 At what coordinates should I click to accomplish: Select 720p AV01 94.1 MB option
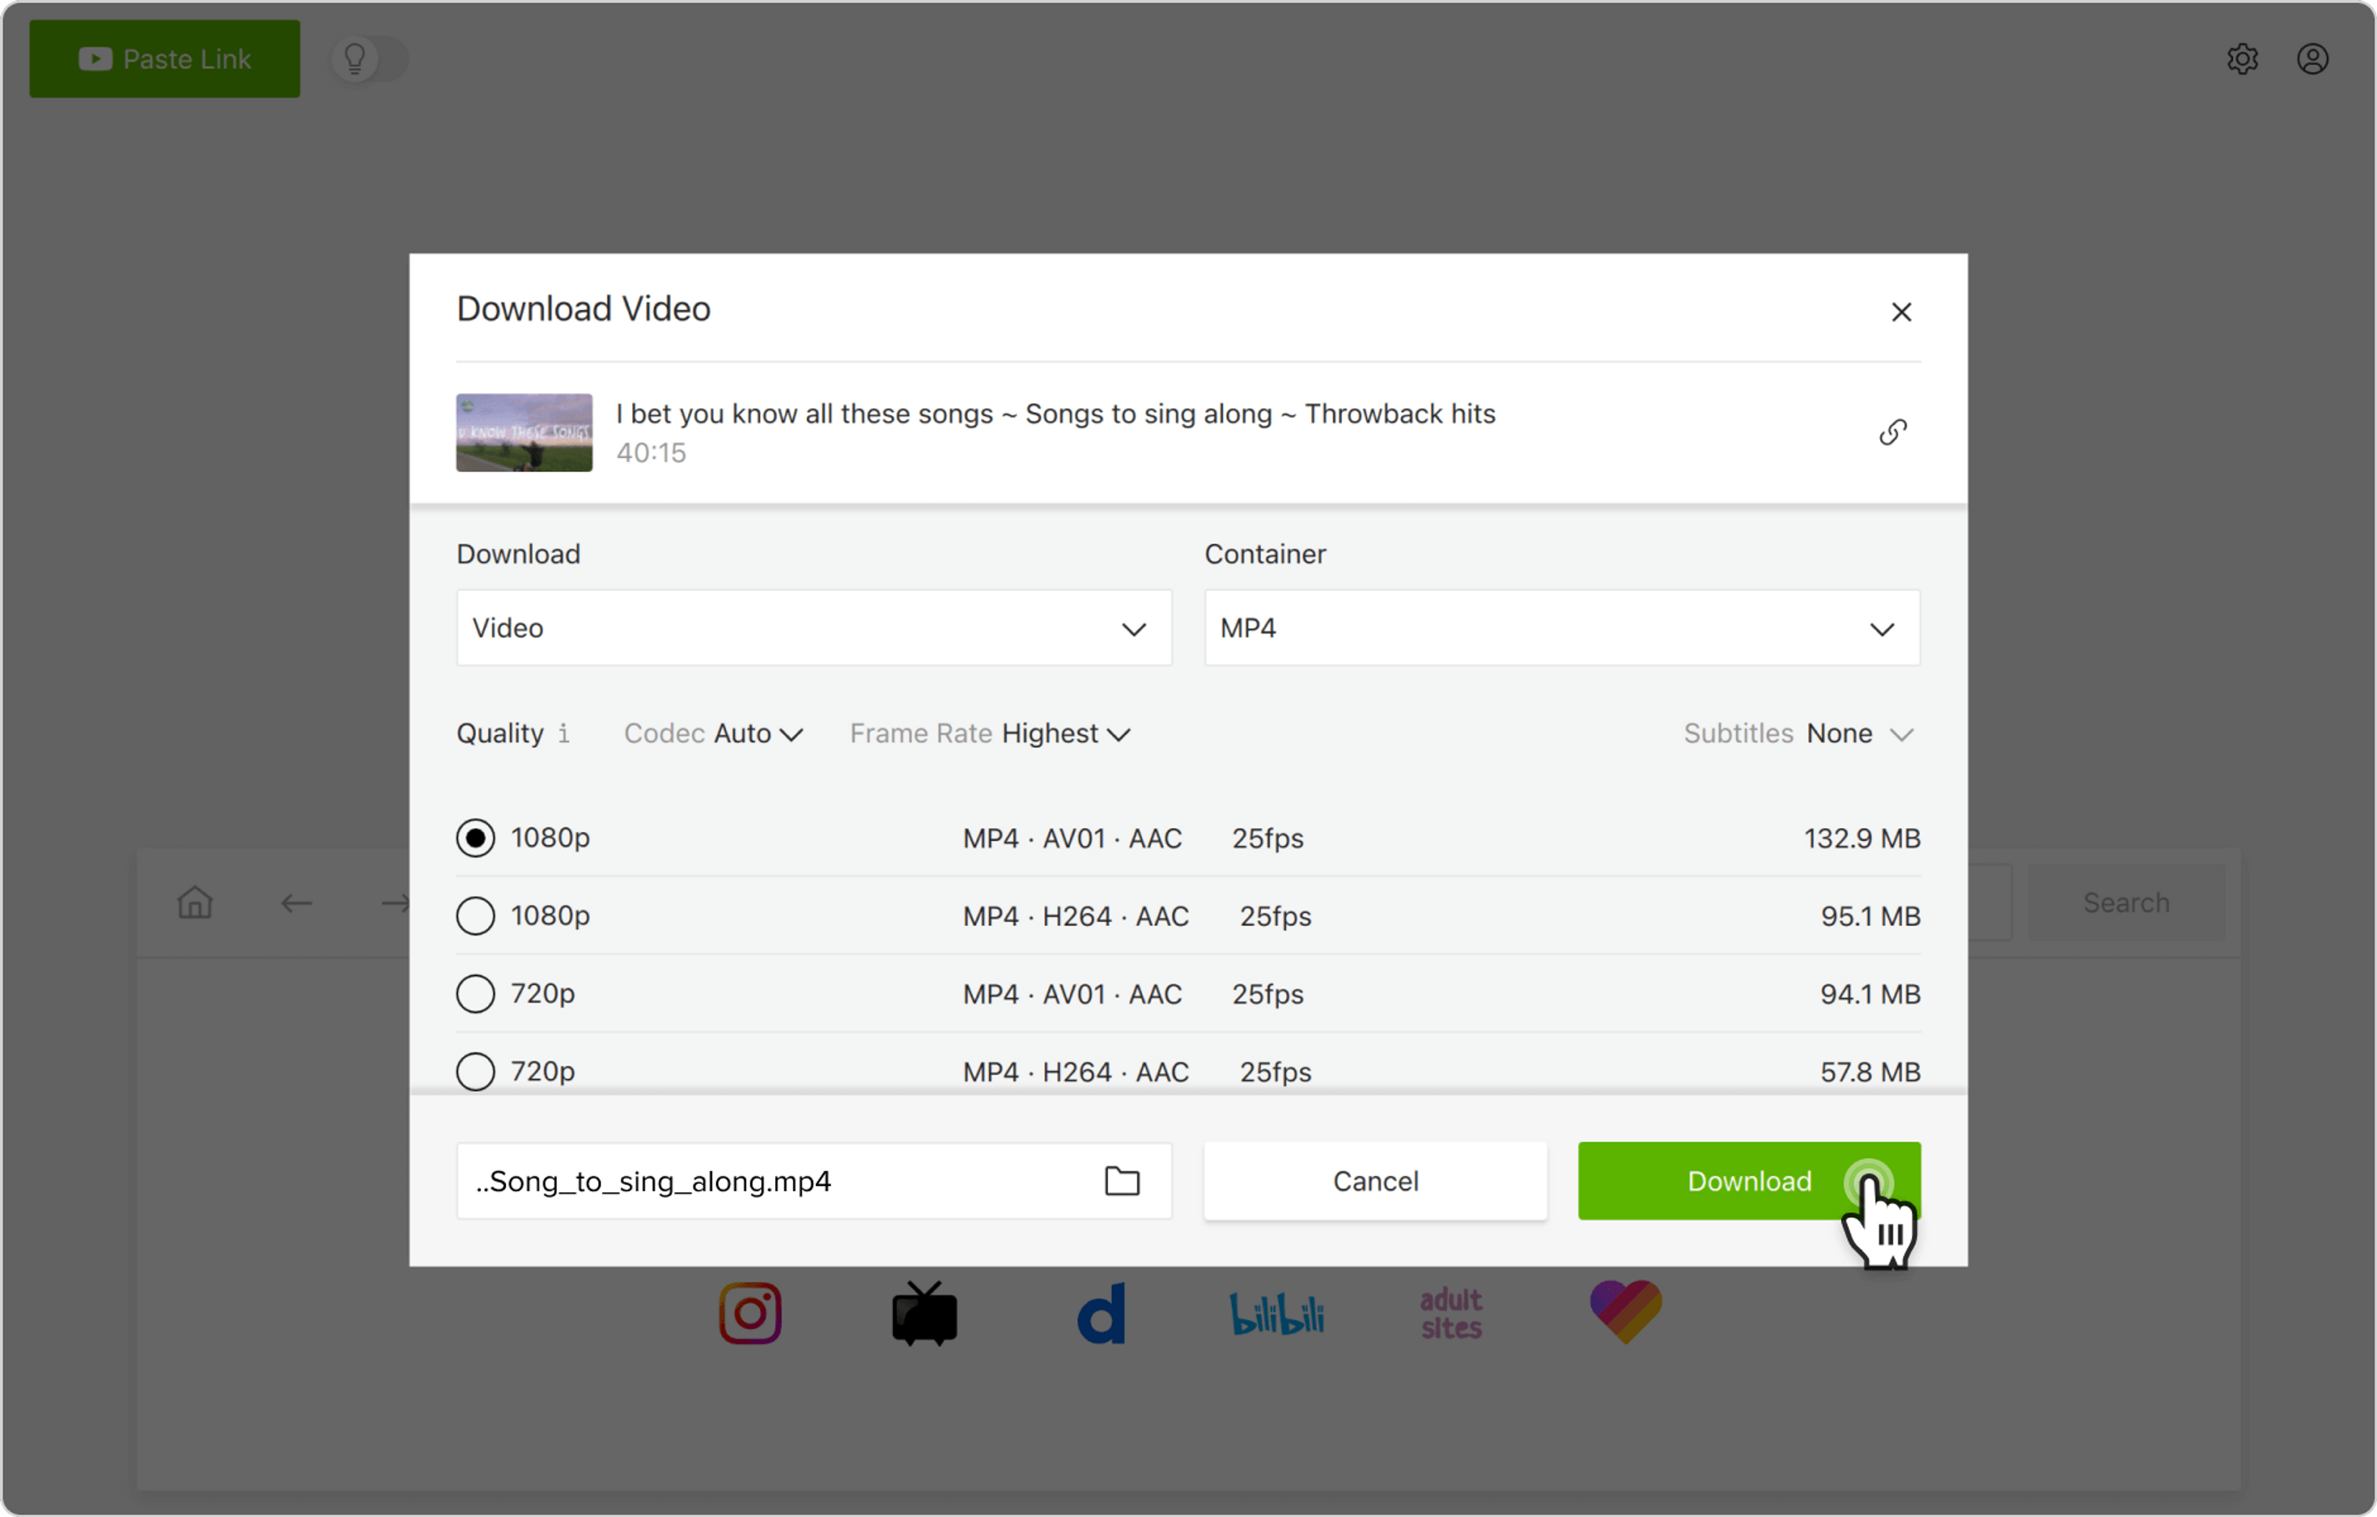point(476,994)
